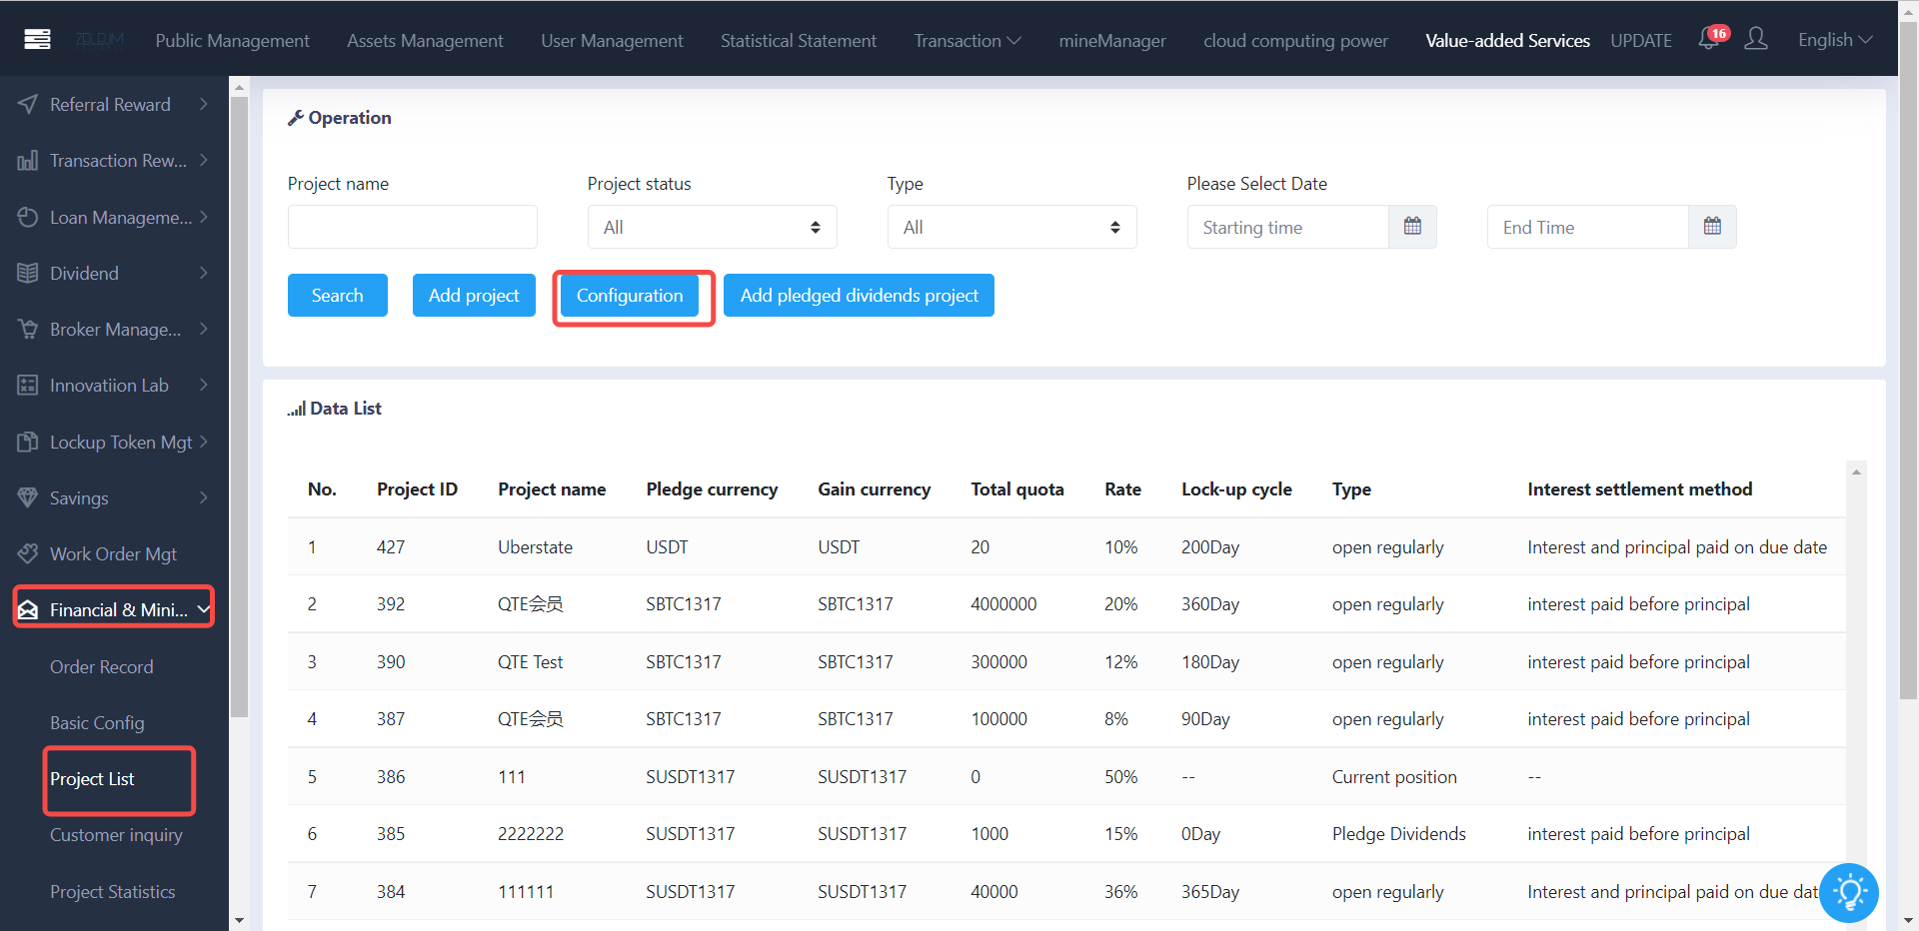
Task: Click the Innovation Lab icon
Action: 28,385
